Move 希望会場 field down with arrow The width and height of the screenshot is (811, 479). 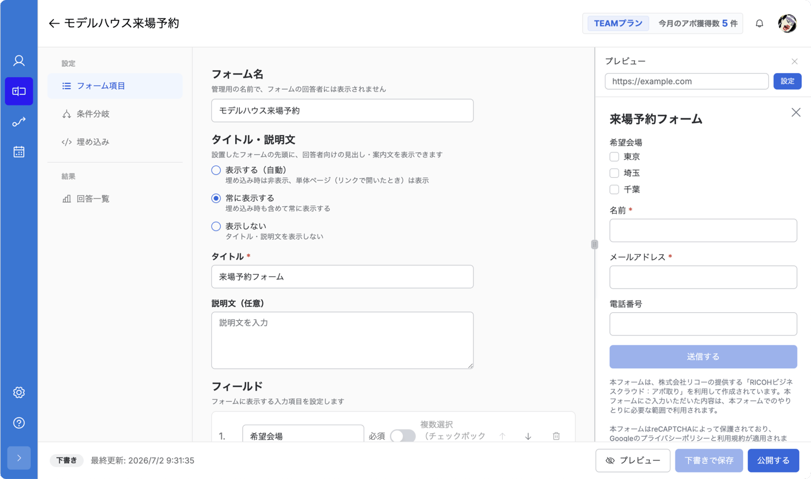point(528,436)
